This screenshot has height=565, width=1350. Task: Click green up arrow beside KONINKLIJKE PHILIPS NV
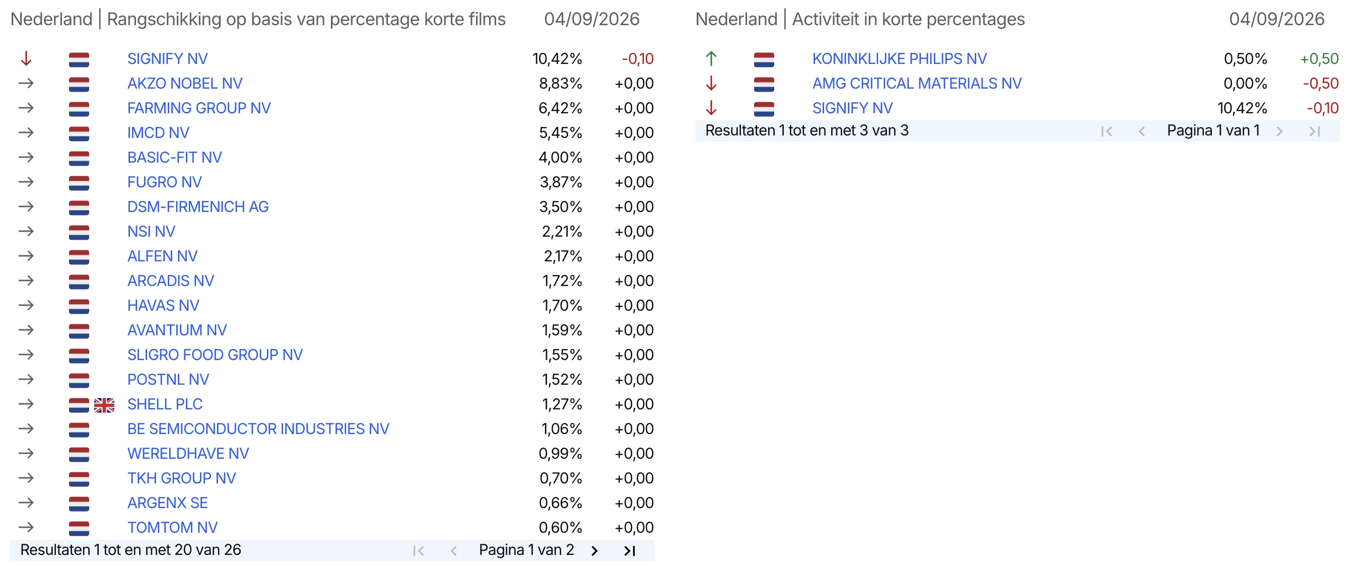point(711,59)
